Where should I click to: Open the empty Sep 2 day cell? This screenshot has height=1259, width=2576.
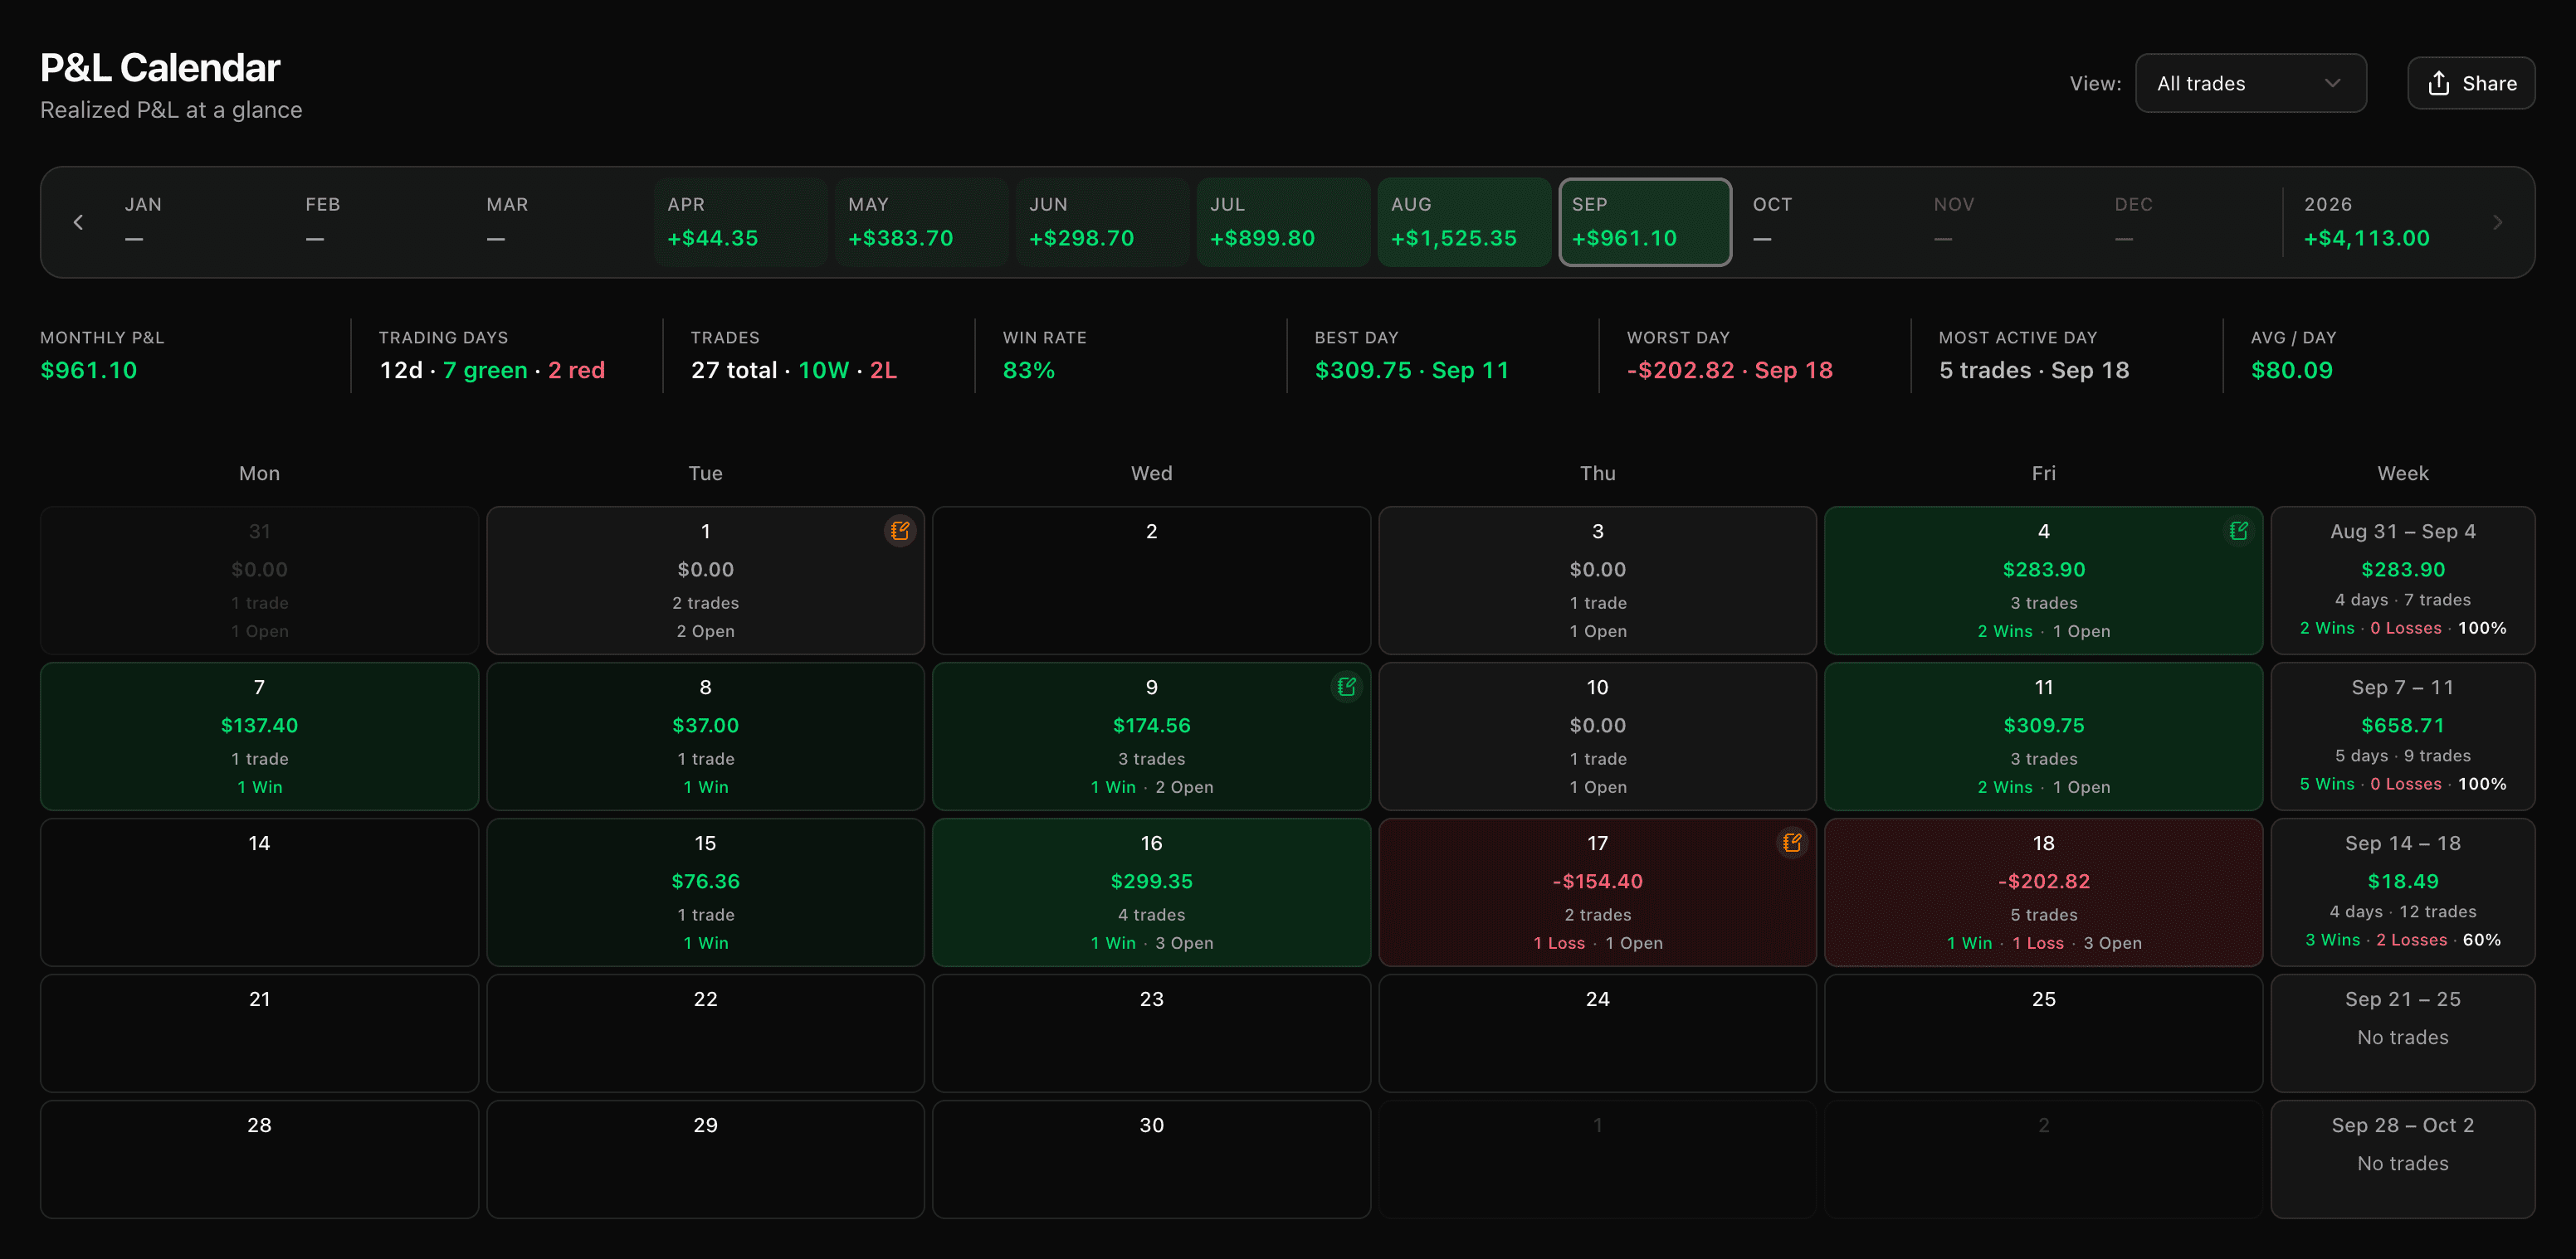(x=1151, y=581)
